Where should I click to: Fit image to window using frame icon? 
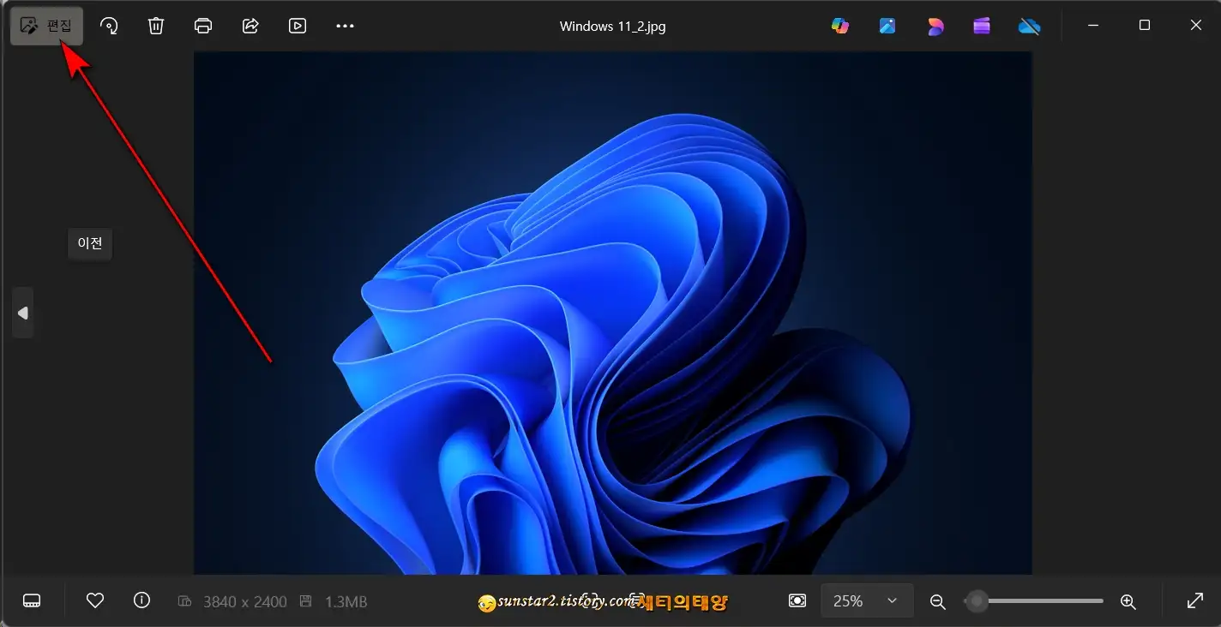click(x=797, y=600)
